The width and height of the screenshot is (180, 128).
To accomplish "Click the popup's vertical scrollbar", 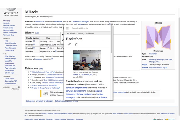I will (111, 39).
